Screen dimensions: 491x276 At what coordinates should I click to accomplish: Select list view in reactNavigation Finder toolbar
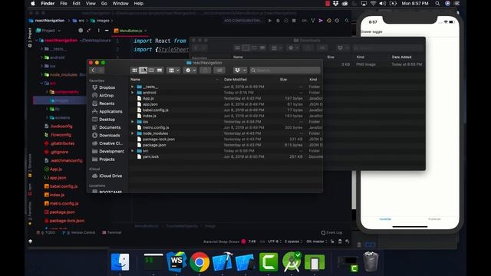coord(143,71)
